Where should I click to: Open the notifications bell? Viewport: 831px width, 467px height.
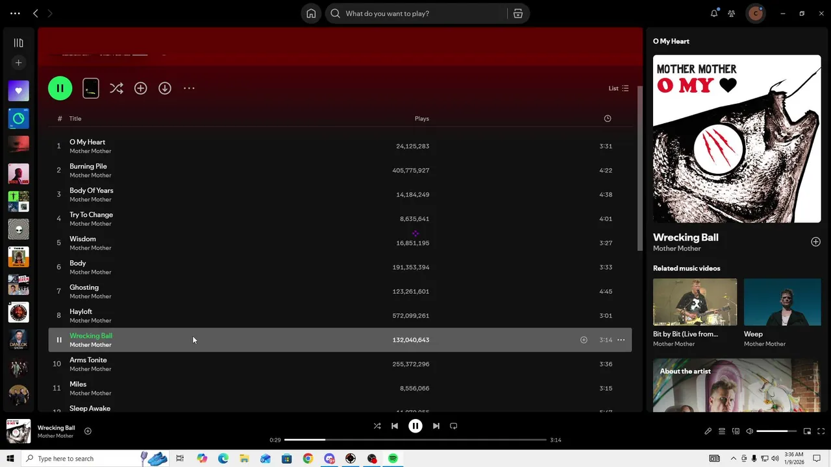pos(714,13)
